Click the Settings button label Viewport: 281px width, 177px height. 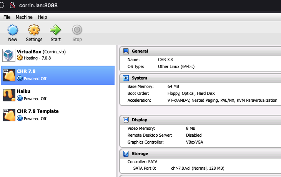[34, 40]
